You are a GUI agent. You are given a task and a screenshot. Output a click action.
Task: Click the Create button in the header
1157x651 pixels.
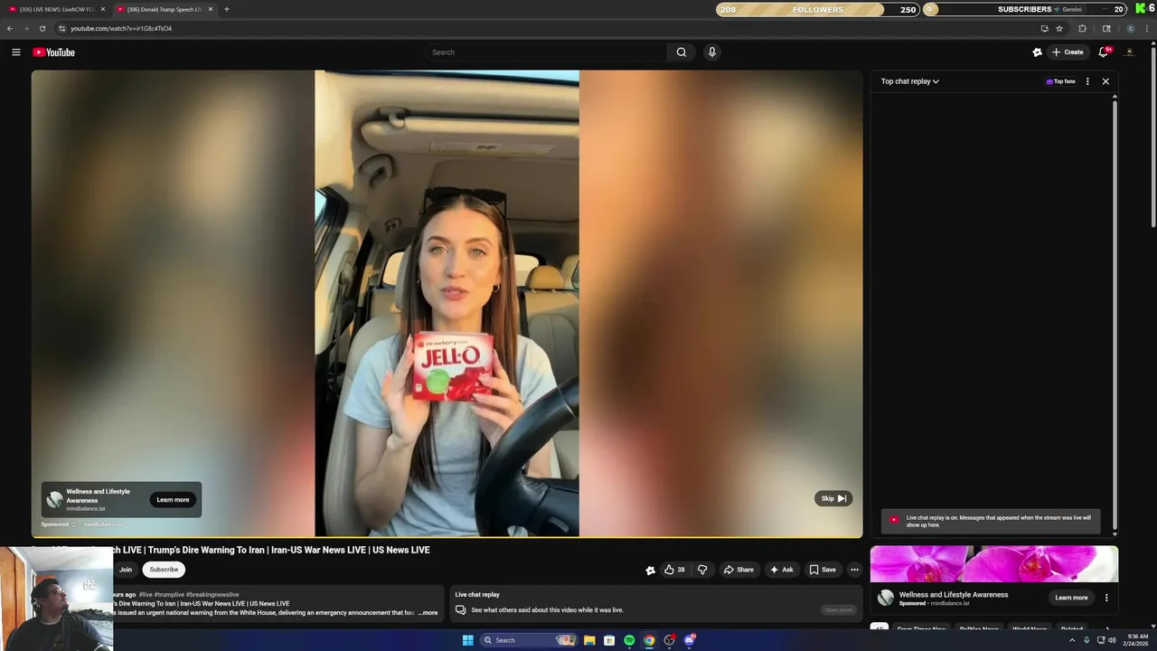pyautogui.click(x=1068, y=52)
